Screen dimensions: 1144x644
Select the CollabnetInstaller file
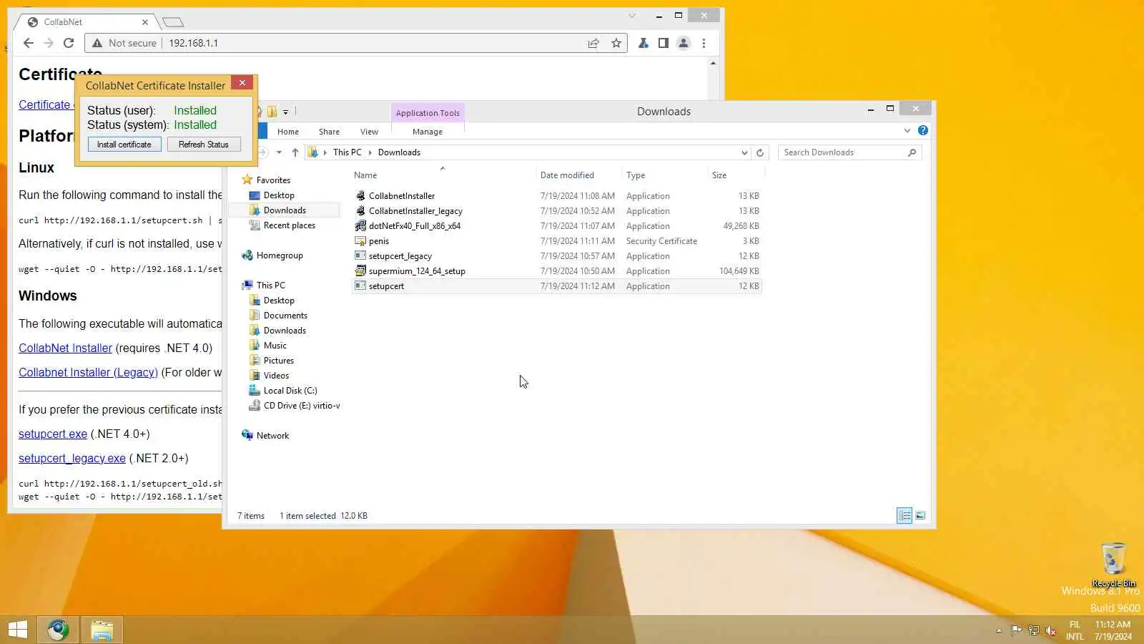402,196
